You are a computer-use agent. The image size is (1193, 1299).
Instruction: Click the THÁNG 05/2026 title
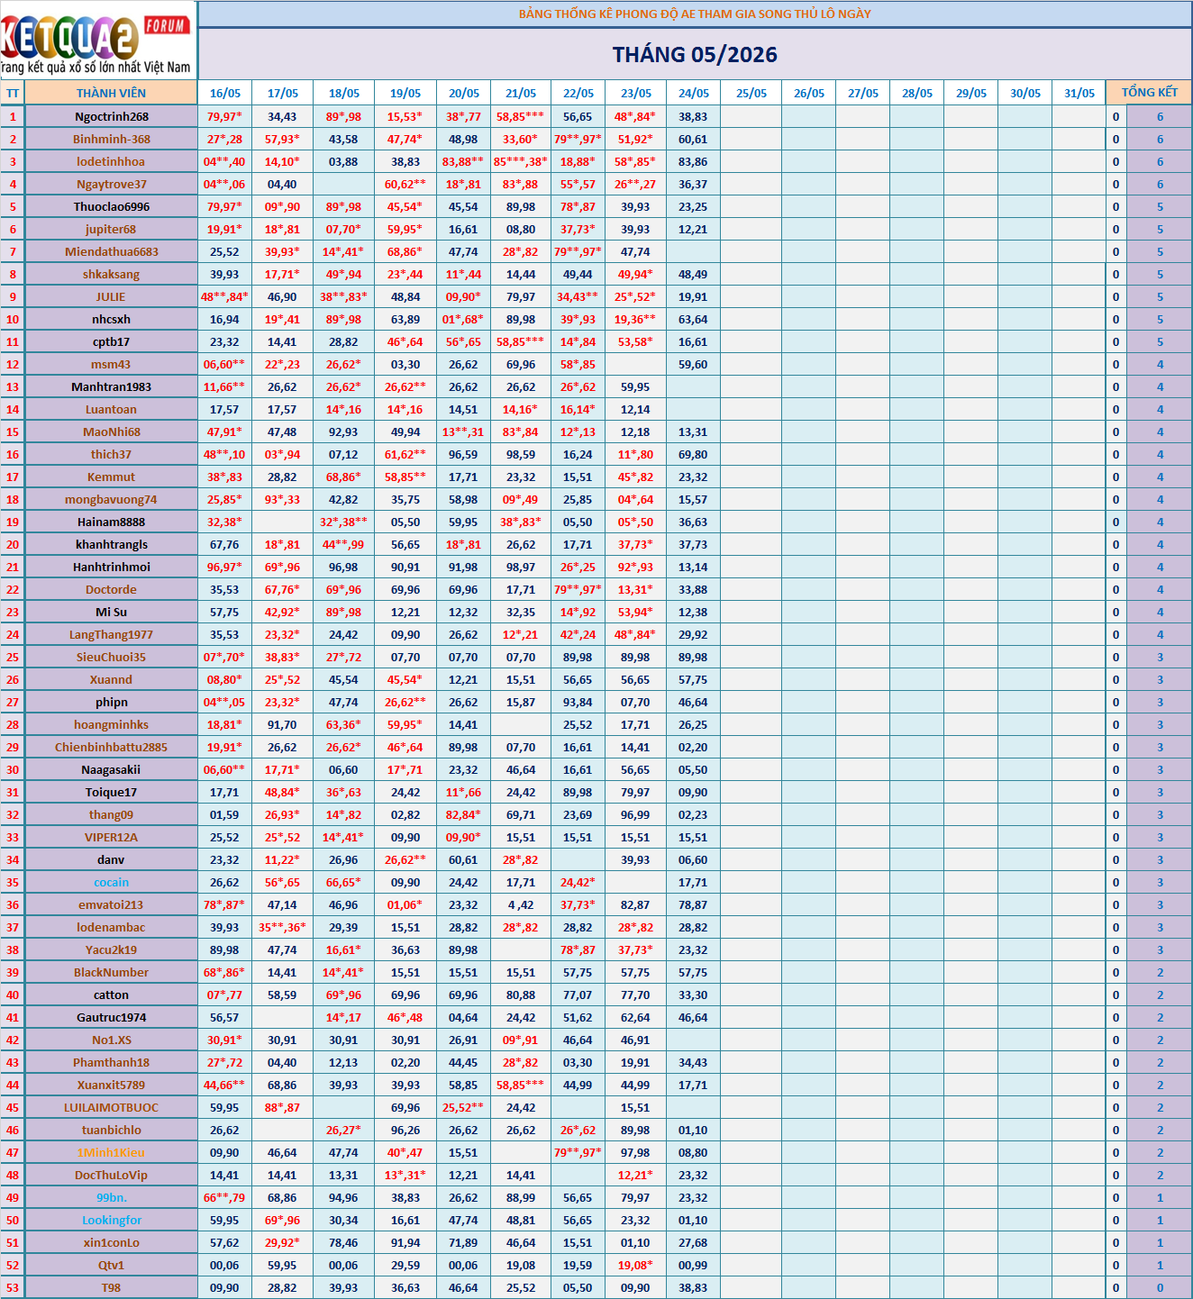(x=695, y=55)
